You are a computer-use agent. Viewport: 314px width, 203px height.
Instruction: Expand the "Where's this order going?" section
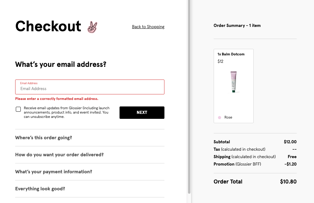coord(44,138)
